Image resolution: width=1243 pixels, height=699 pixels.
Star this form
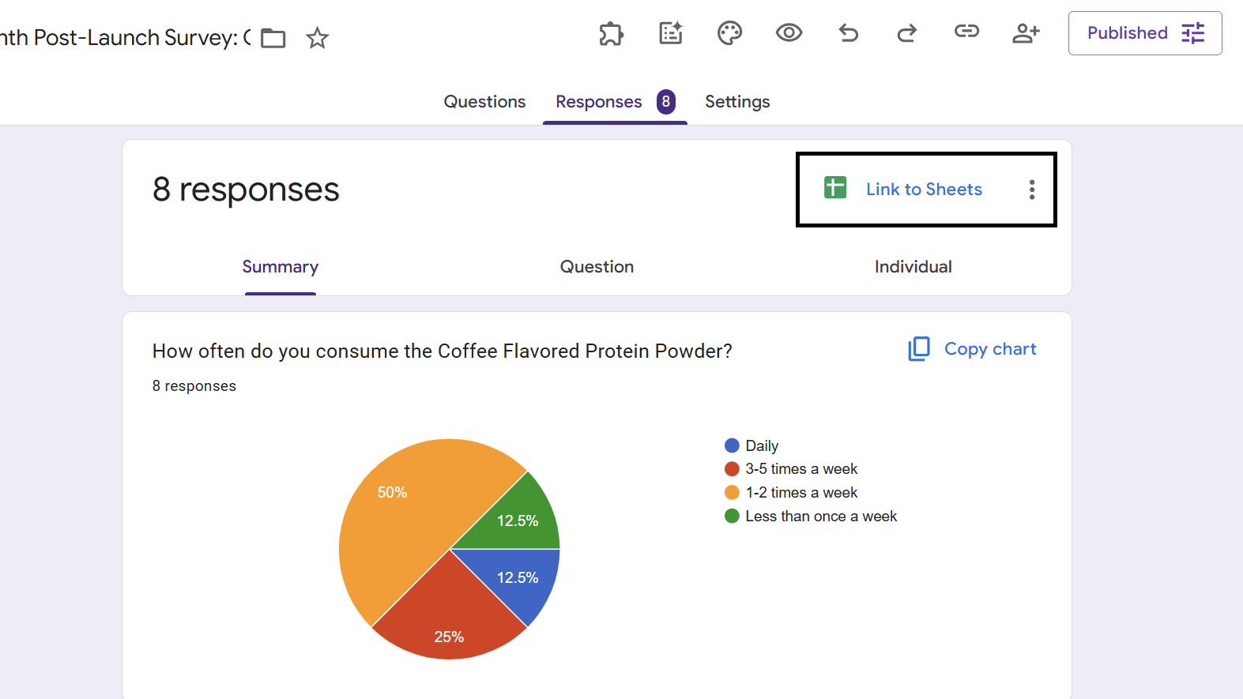[x=318, y=38]
